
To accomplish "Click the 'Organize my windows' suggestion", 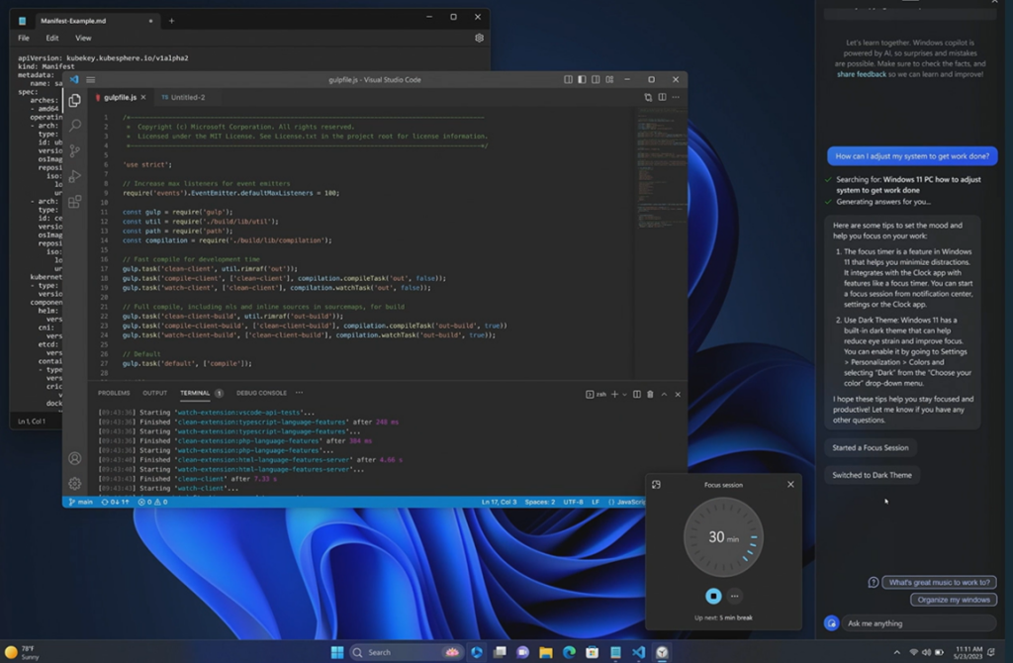I will [x=953, y=600].
